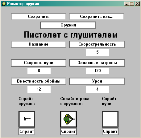Image resolution: width=141 pixels, height=138 pixels.
Task: Click the Спрайт button under bullet sprite
Action: (x=110, y=132)
